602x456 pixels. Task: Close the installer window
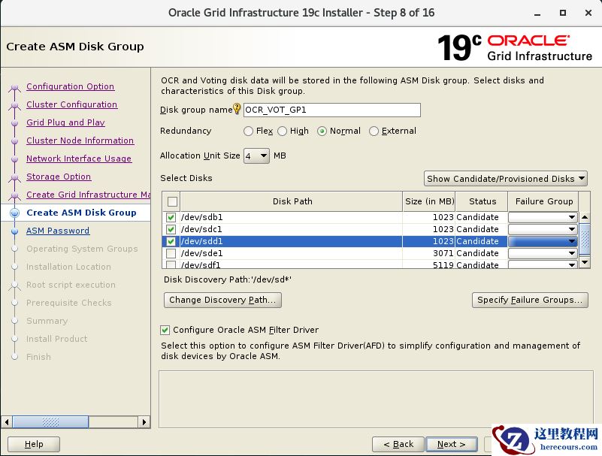point(588,13)
